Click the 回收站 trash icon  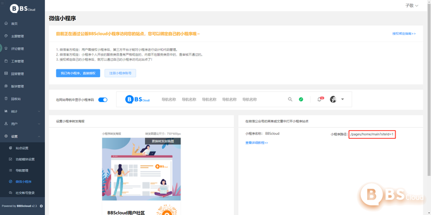point(6,99)
